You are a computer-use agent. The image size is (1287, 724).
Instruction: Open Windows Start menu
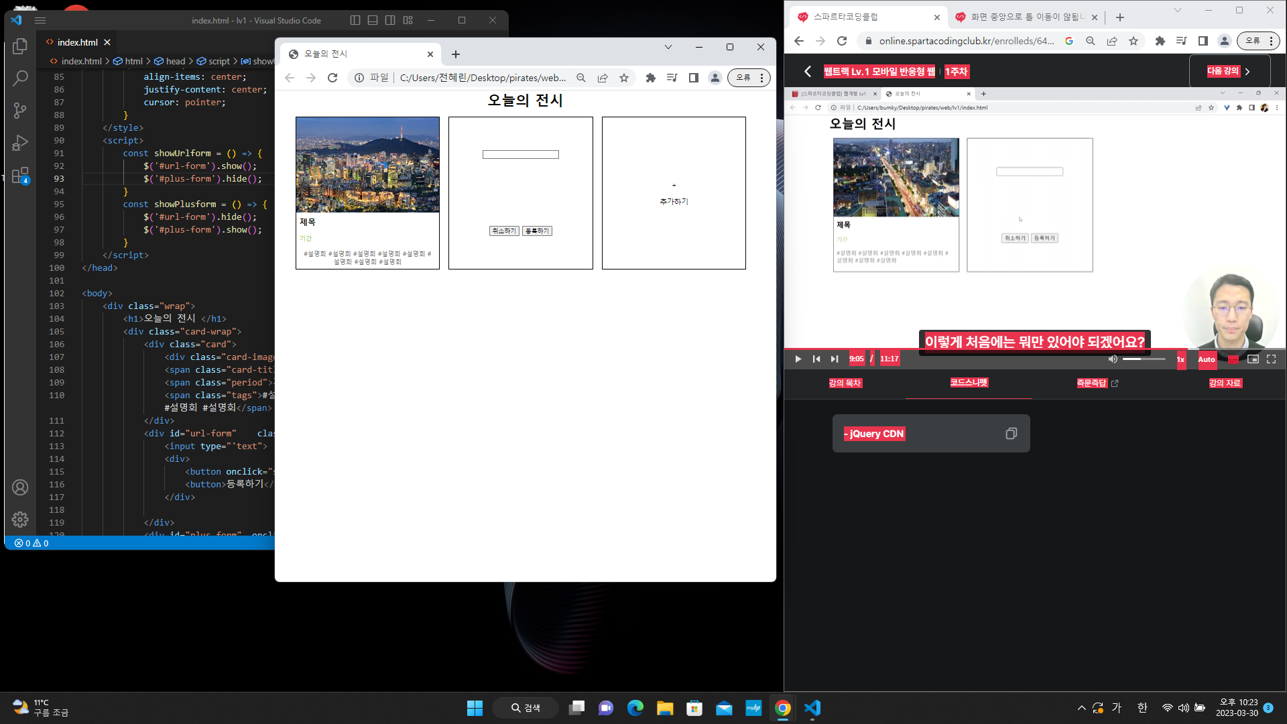475,708
